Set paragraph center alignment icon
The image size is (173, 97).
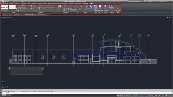point(69,10)
